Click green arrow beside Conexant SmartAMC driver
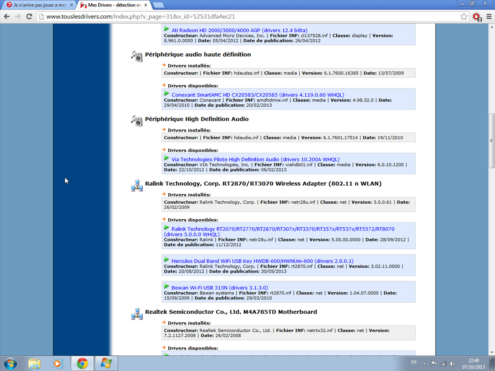The image size is (495, 371). coord(166,94)
